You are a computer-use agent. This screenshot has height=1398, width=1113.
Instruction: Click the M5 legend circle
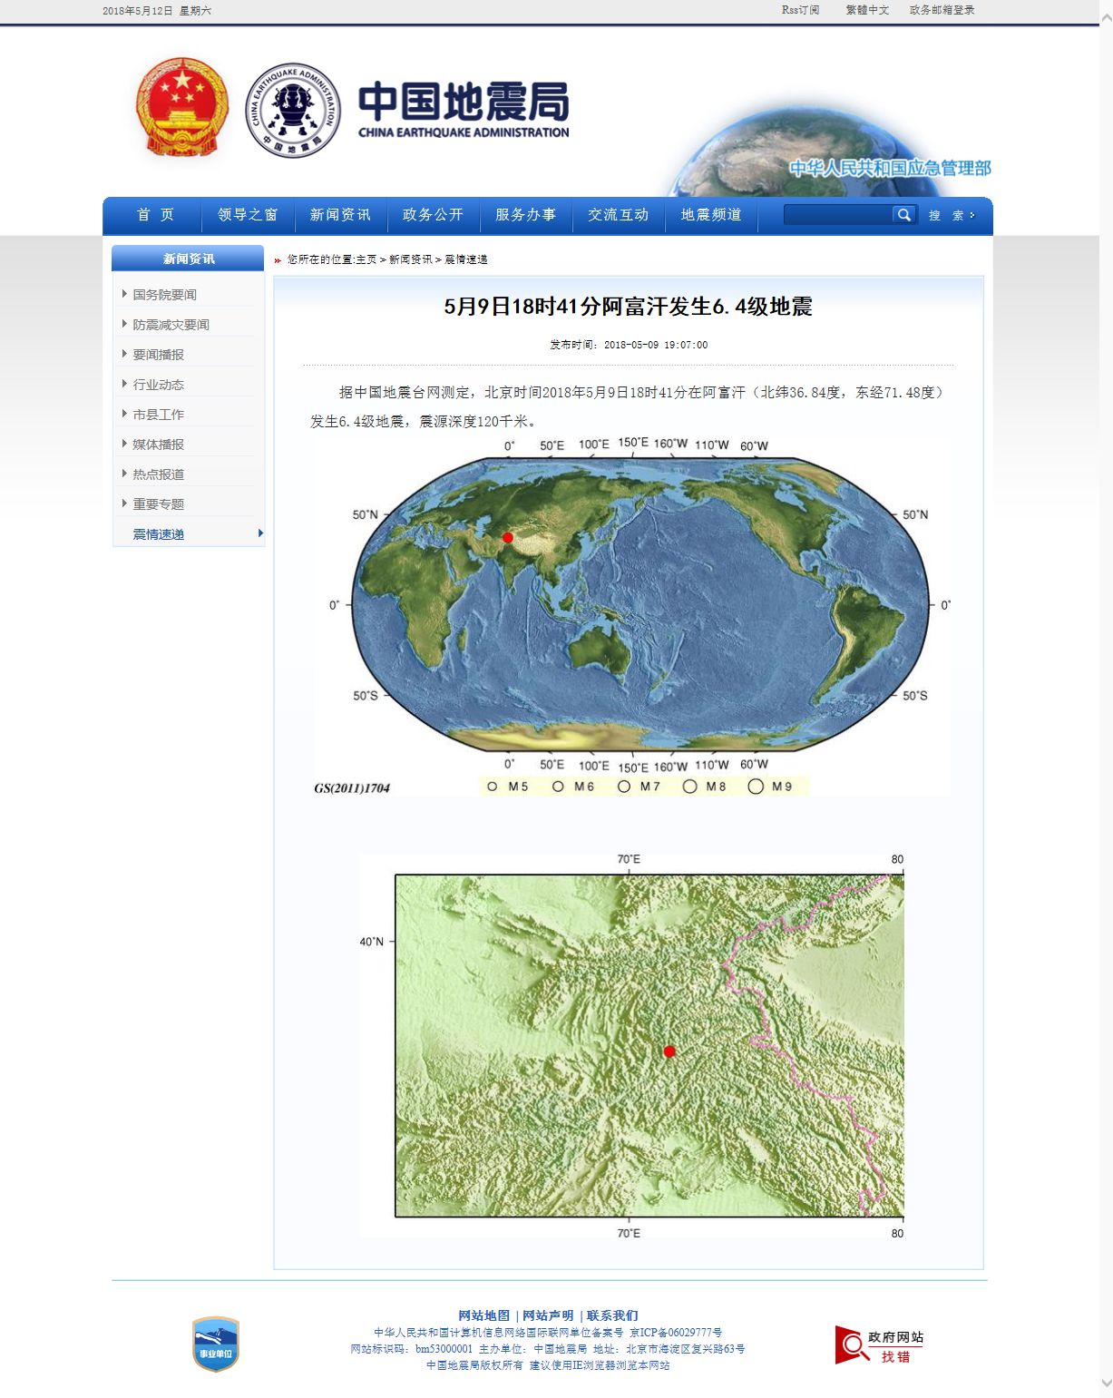tap(492, 787)
